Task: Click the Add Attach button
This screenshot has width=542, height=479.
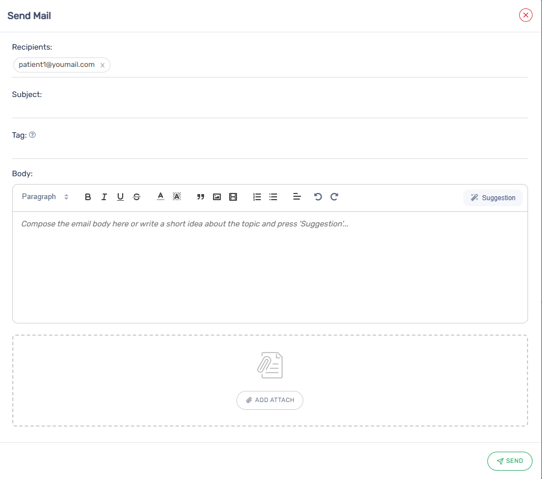Action: 270,400
